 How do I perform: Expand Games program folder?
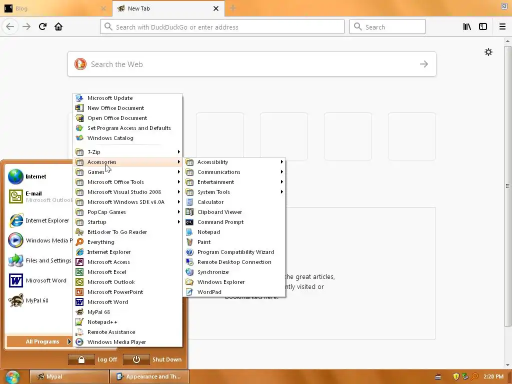click(x=127, y=172)
